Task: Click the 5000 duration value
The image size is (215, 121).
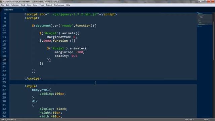Action: 47,41
